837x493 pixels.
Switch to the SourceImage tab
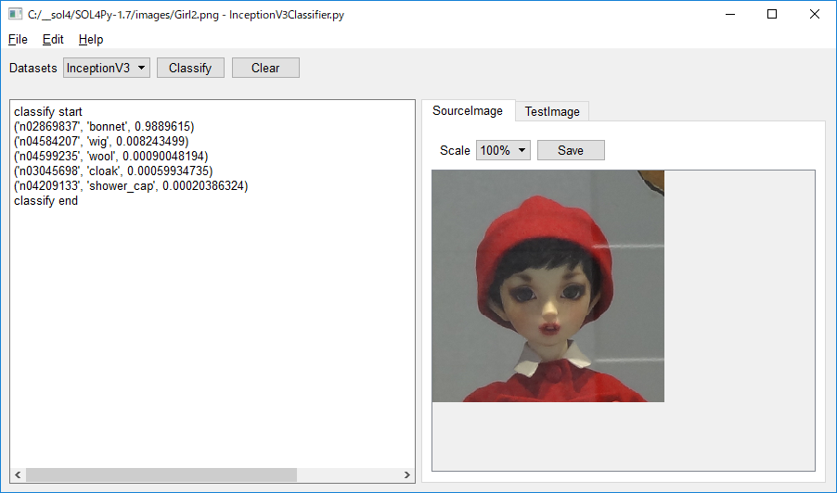[468, 110]
